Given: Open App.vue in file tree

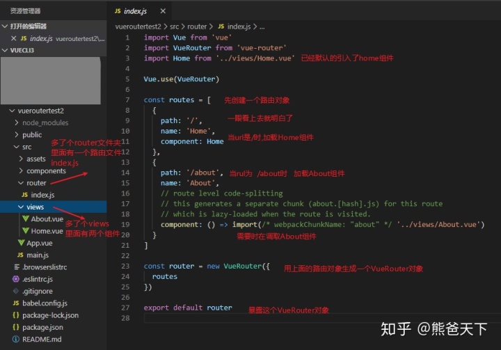Looking at the screenshot, I should click(39, 243).
